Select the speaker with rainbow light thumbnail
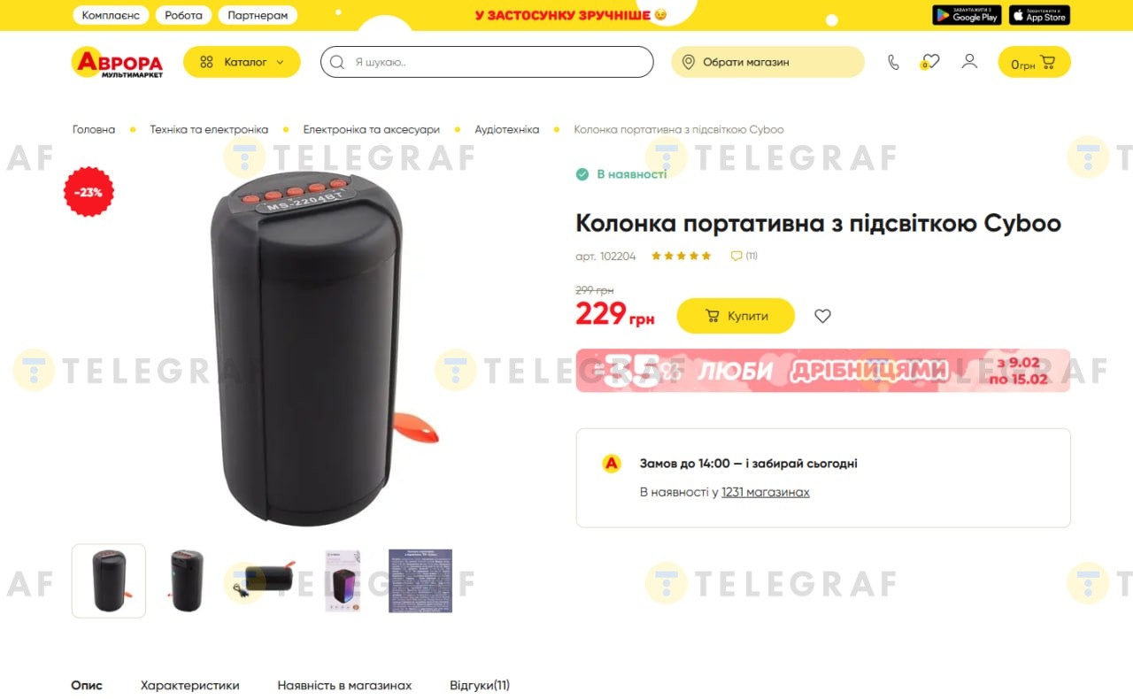 (343, 580)
